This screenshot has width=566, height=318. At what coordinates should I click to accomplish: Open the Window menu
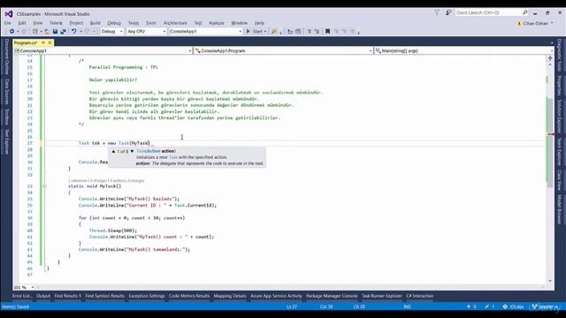click(x=240, y=23)
